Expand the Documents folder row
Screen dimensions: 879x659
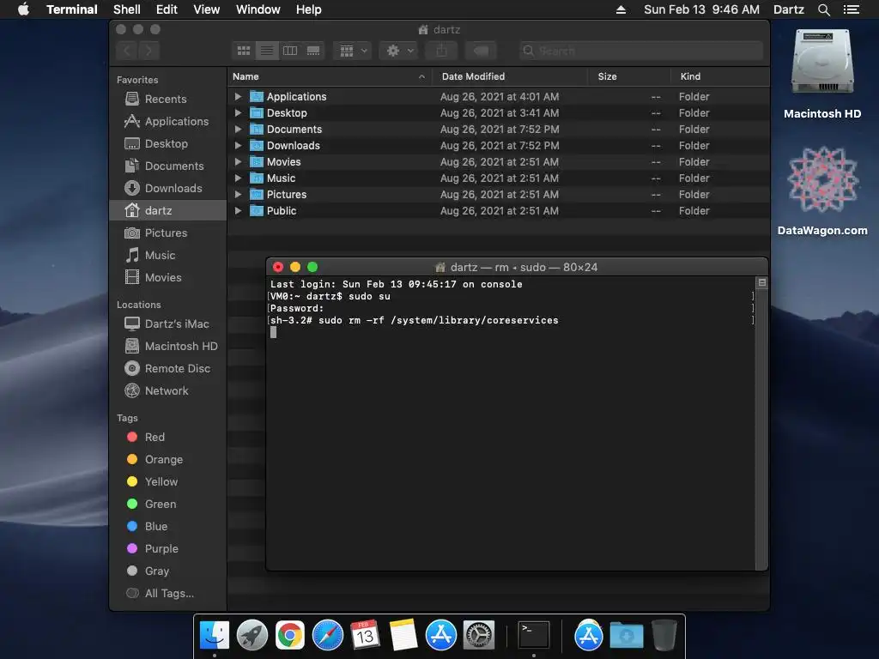coord(238,129)
